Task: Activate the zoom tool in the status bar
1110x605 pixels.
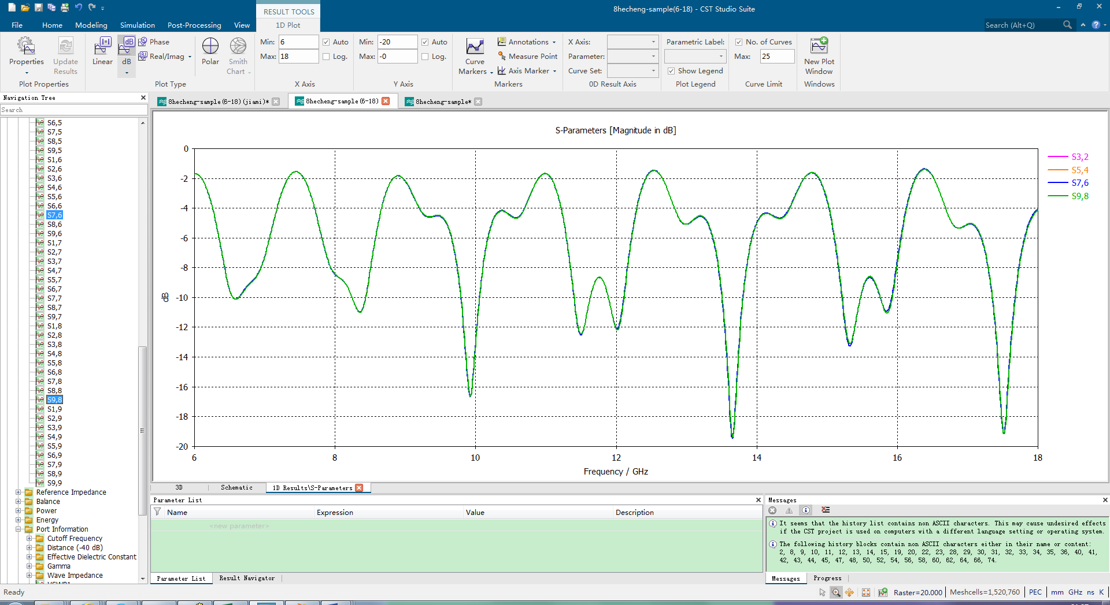Action: (x=836, y=592)
